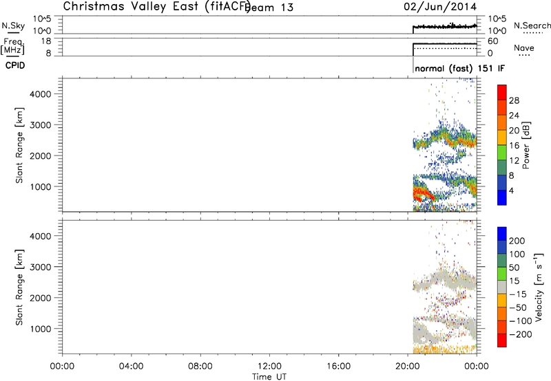Viewport: 551px width, 381px height.
Task: Click the '4' value on Power scale
Action: (x=511, y=190)
